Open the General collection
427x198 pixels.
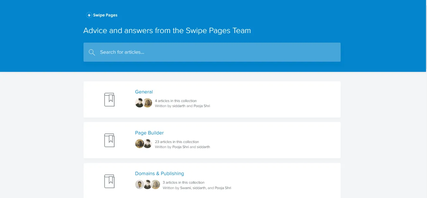(x=144, y=92)
